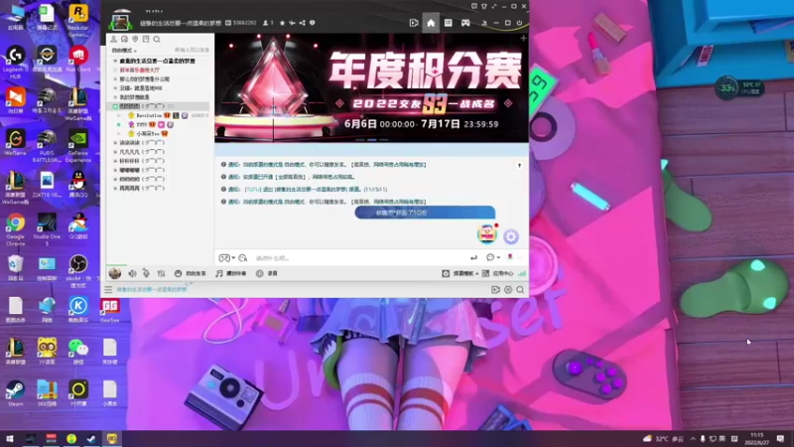The width and height of the screenshot is (794, 447).
Task: Click the location pin icon in sidebar
Action: [x=135, y=39]
